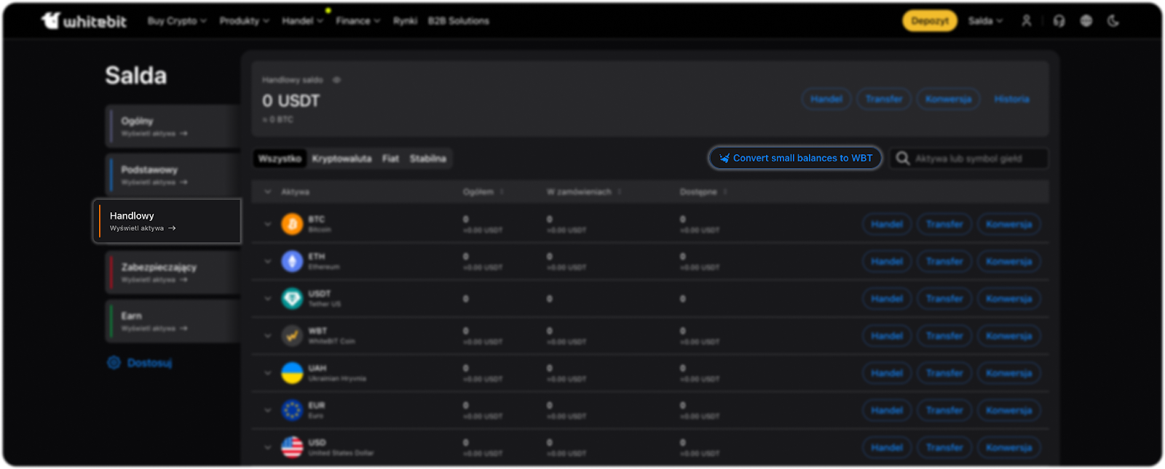Hide balance using the eye icon
This screenshot has width=1165, height=469.
pos(336,80)
